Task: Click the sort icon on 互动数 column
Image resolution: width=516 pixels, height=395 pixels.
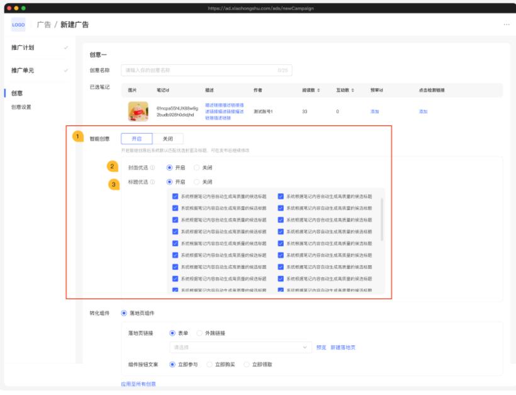Action: pos(352,90)
